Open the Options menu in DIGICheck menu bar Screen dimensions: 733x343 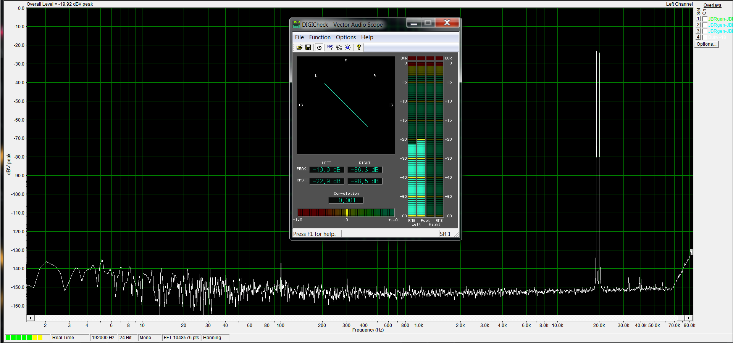click(x=346, y=37)
